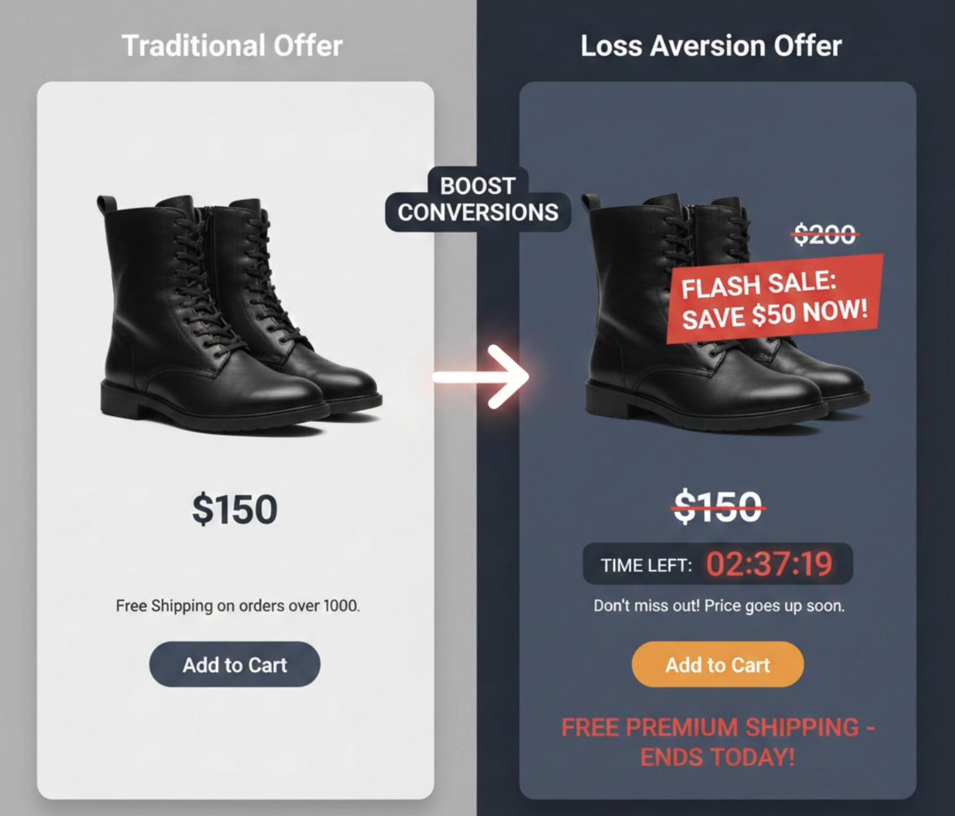Click the Don't miss out message

point(719,606)
